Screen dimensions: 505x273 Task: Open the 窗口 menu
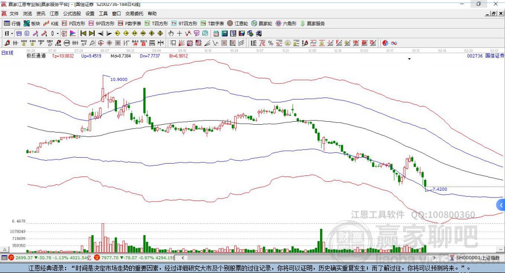[x=116, y=13]
